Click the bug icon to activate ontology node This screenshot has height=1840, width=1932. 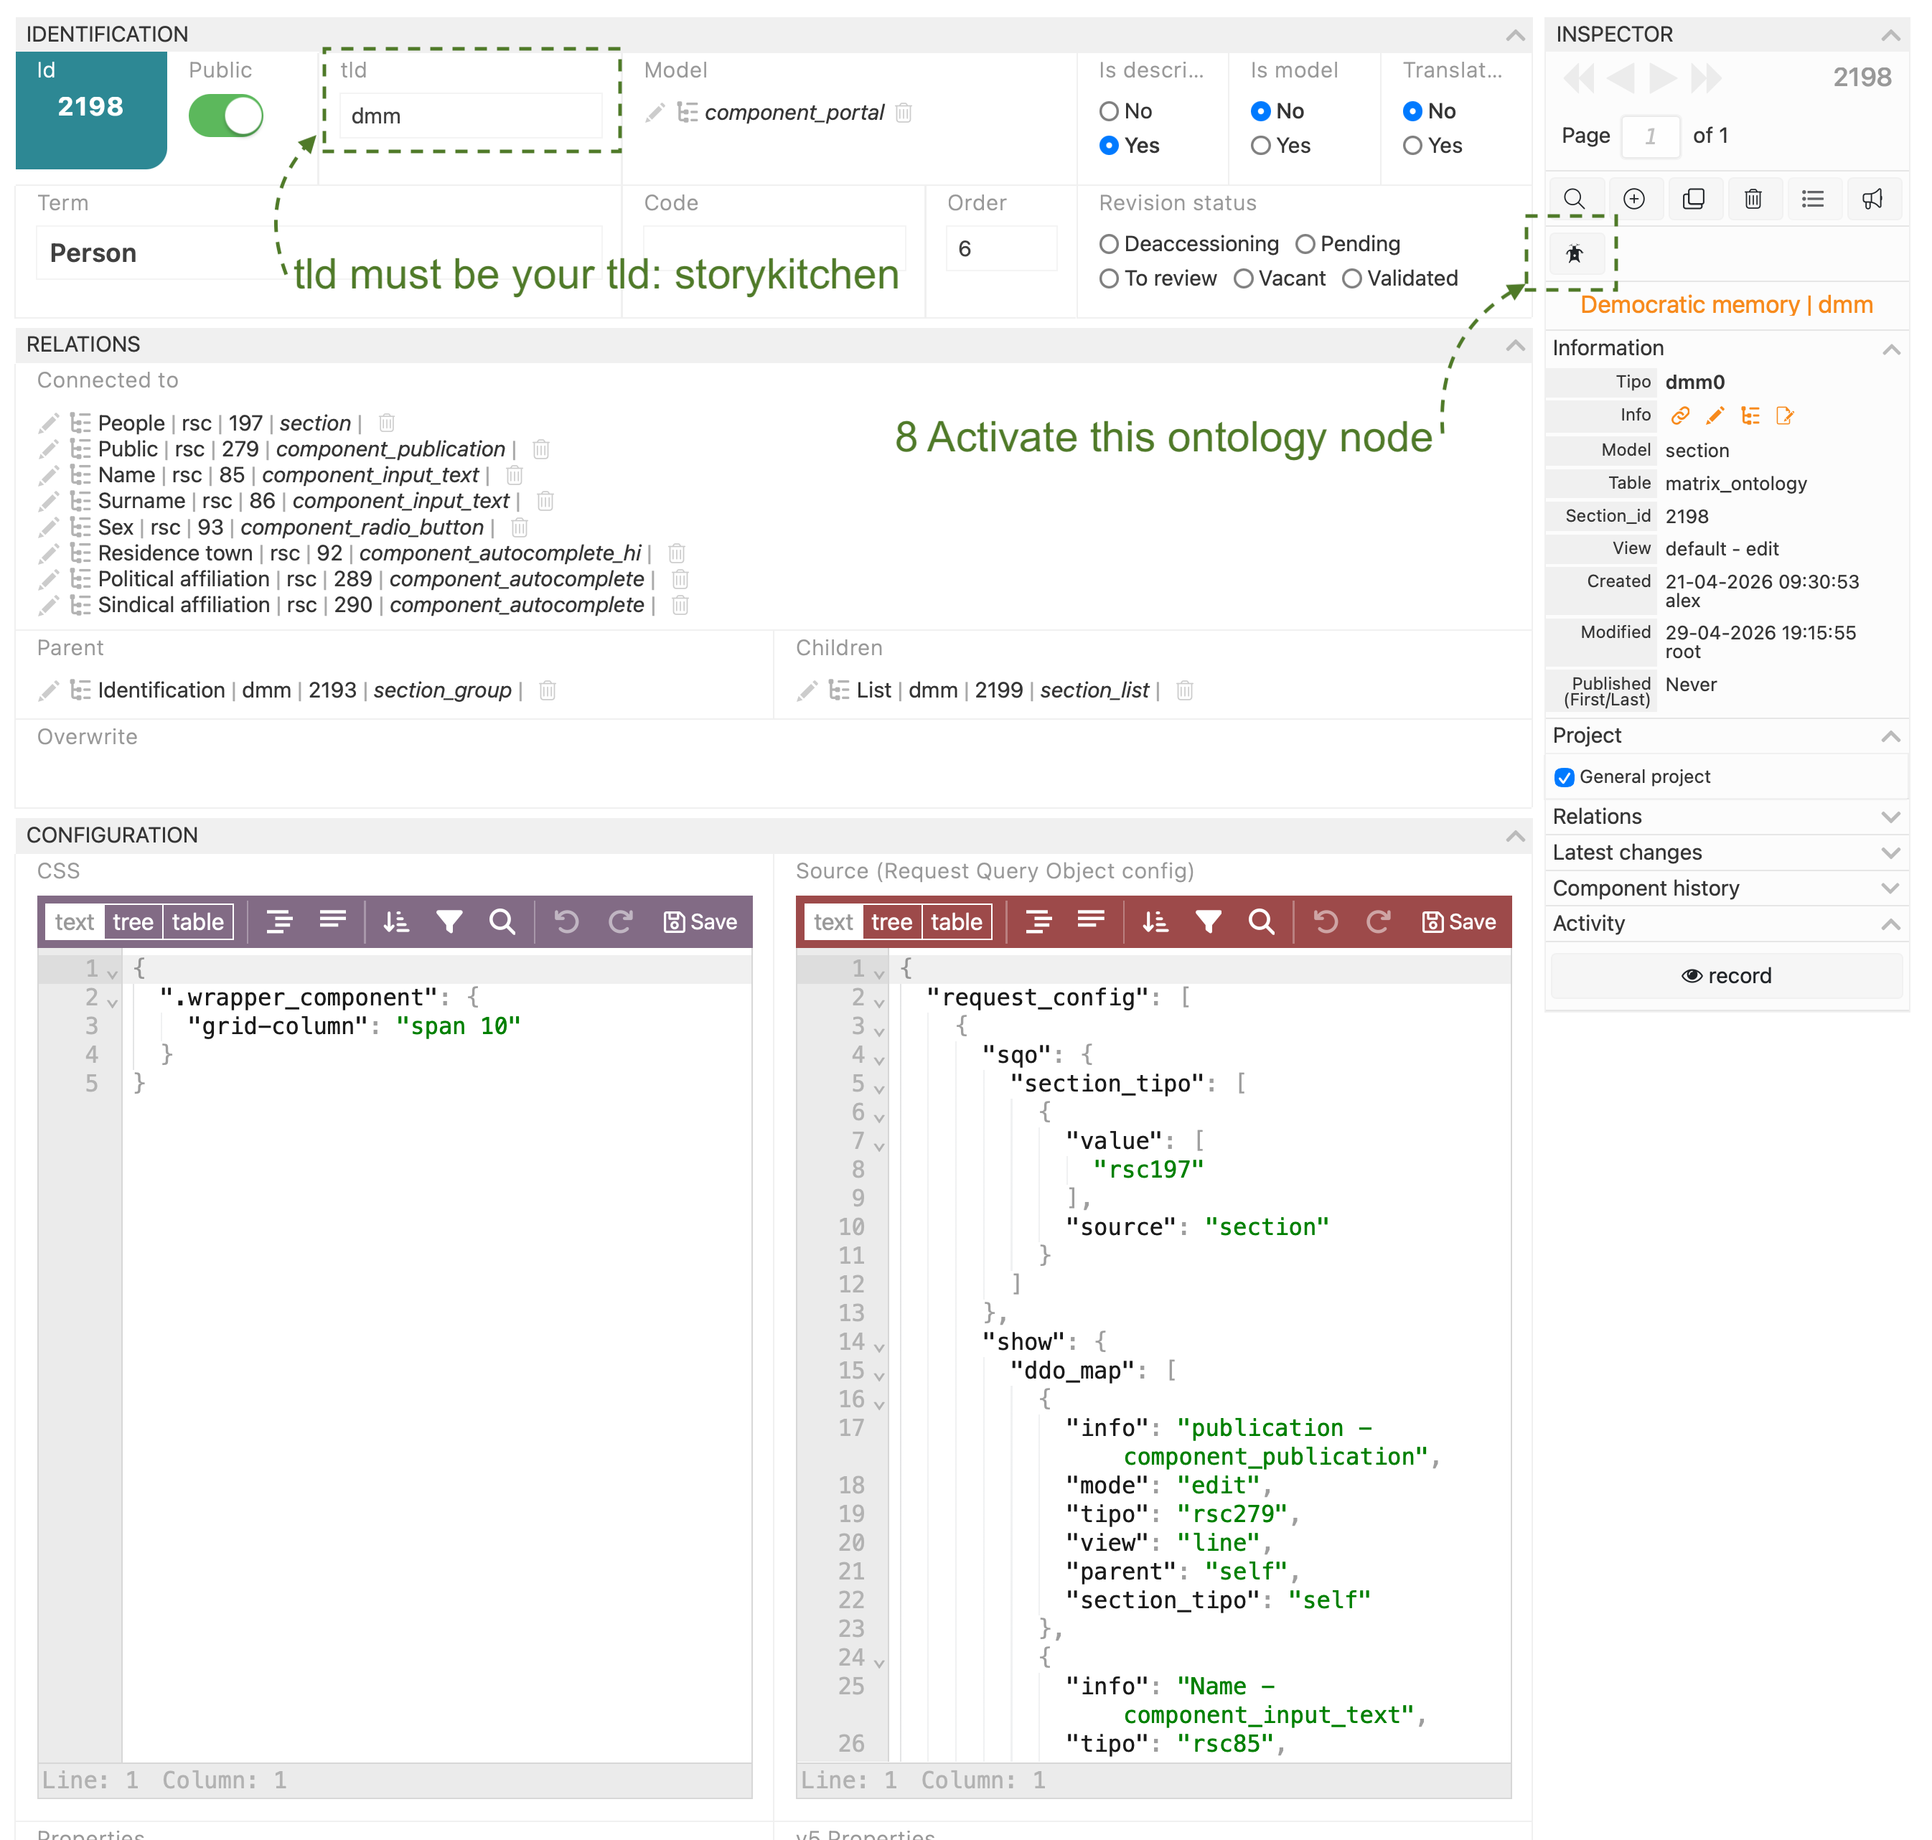1574,254
